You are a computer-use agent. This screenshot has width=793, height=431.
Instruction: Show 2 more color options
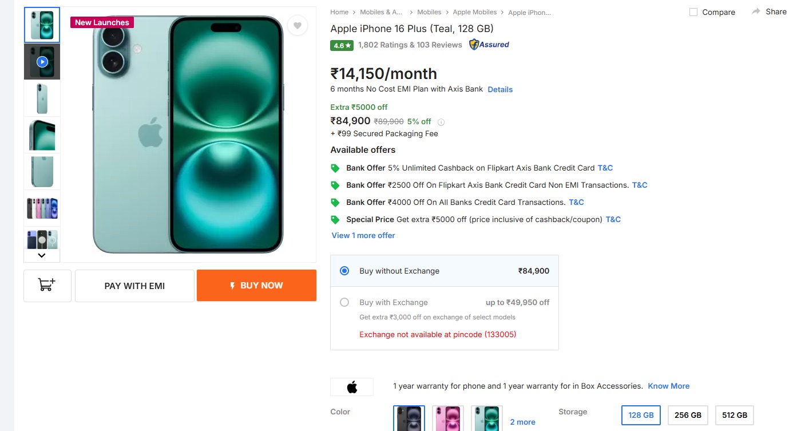522,422
